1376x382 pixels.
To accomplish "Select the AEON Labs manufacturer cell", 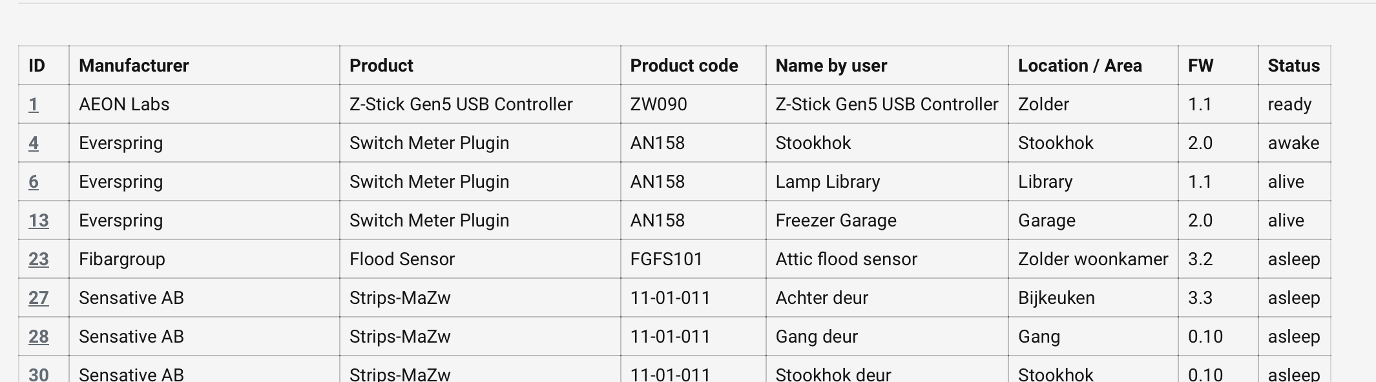I will 124,105.
